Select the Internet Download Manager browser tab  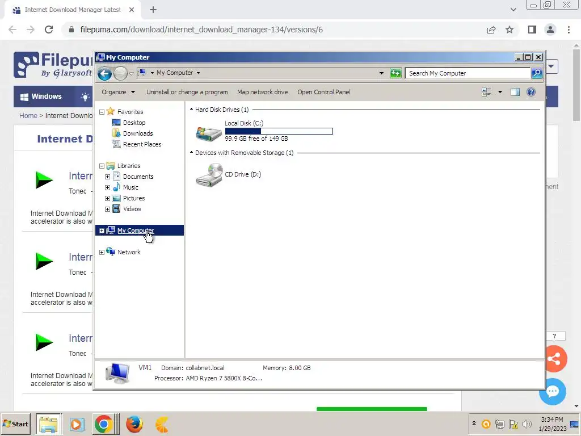pos(72,10)
